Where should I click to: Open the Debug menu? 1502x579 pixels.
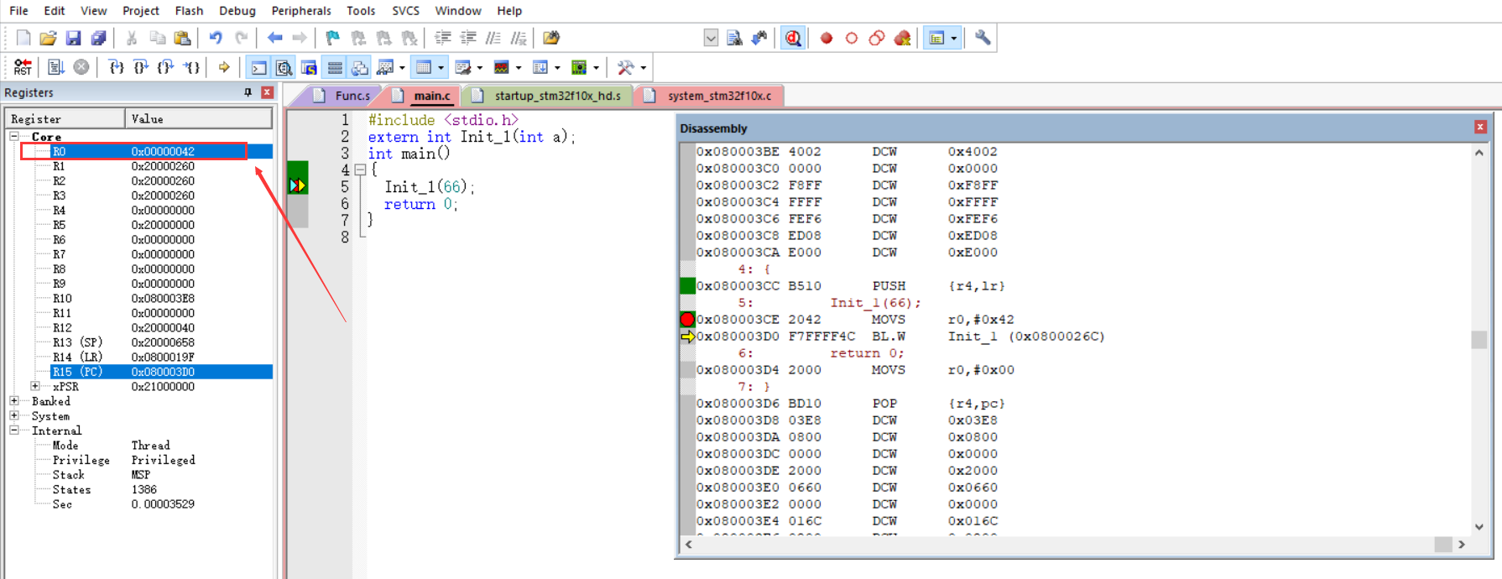[237, 11]
